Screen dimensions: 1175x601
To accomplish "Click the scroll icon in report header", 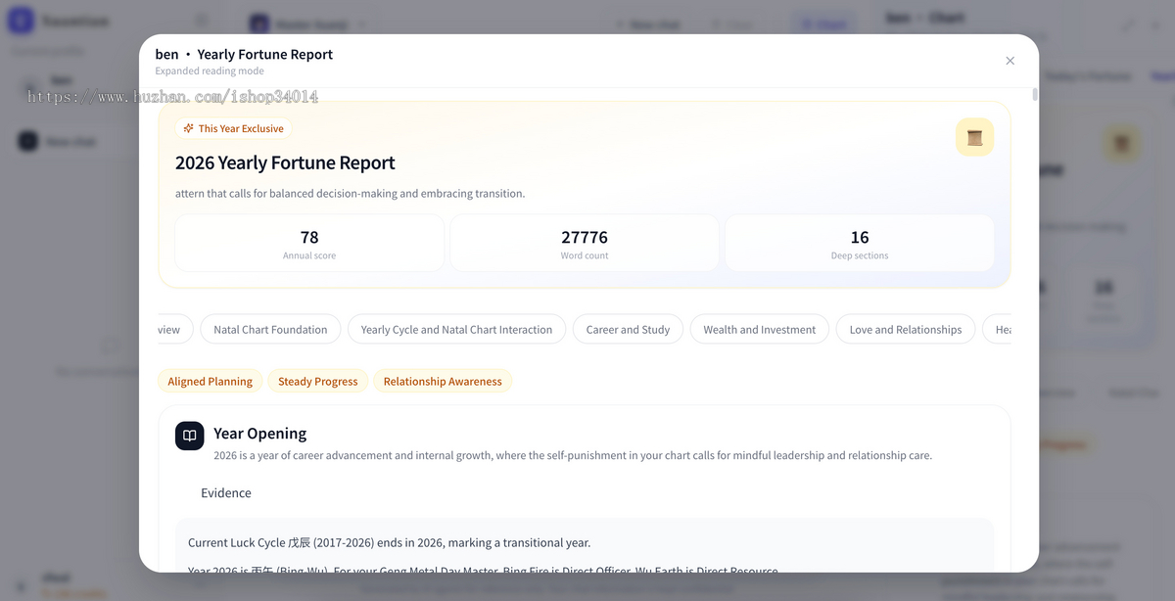I will [974, 137].
